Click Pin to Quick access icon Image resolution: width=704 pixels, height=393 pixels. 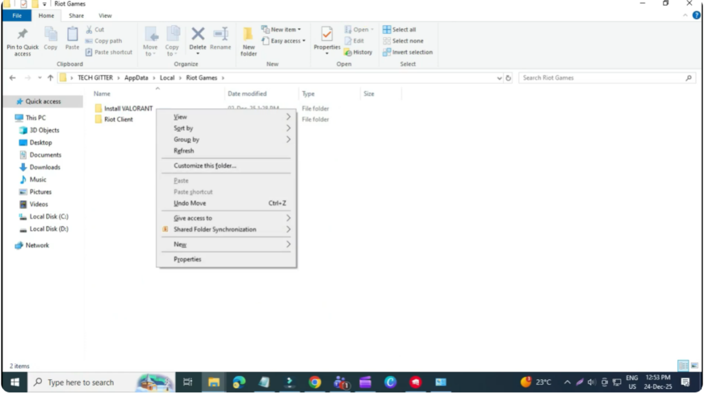click(x=23, y=34)
